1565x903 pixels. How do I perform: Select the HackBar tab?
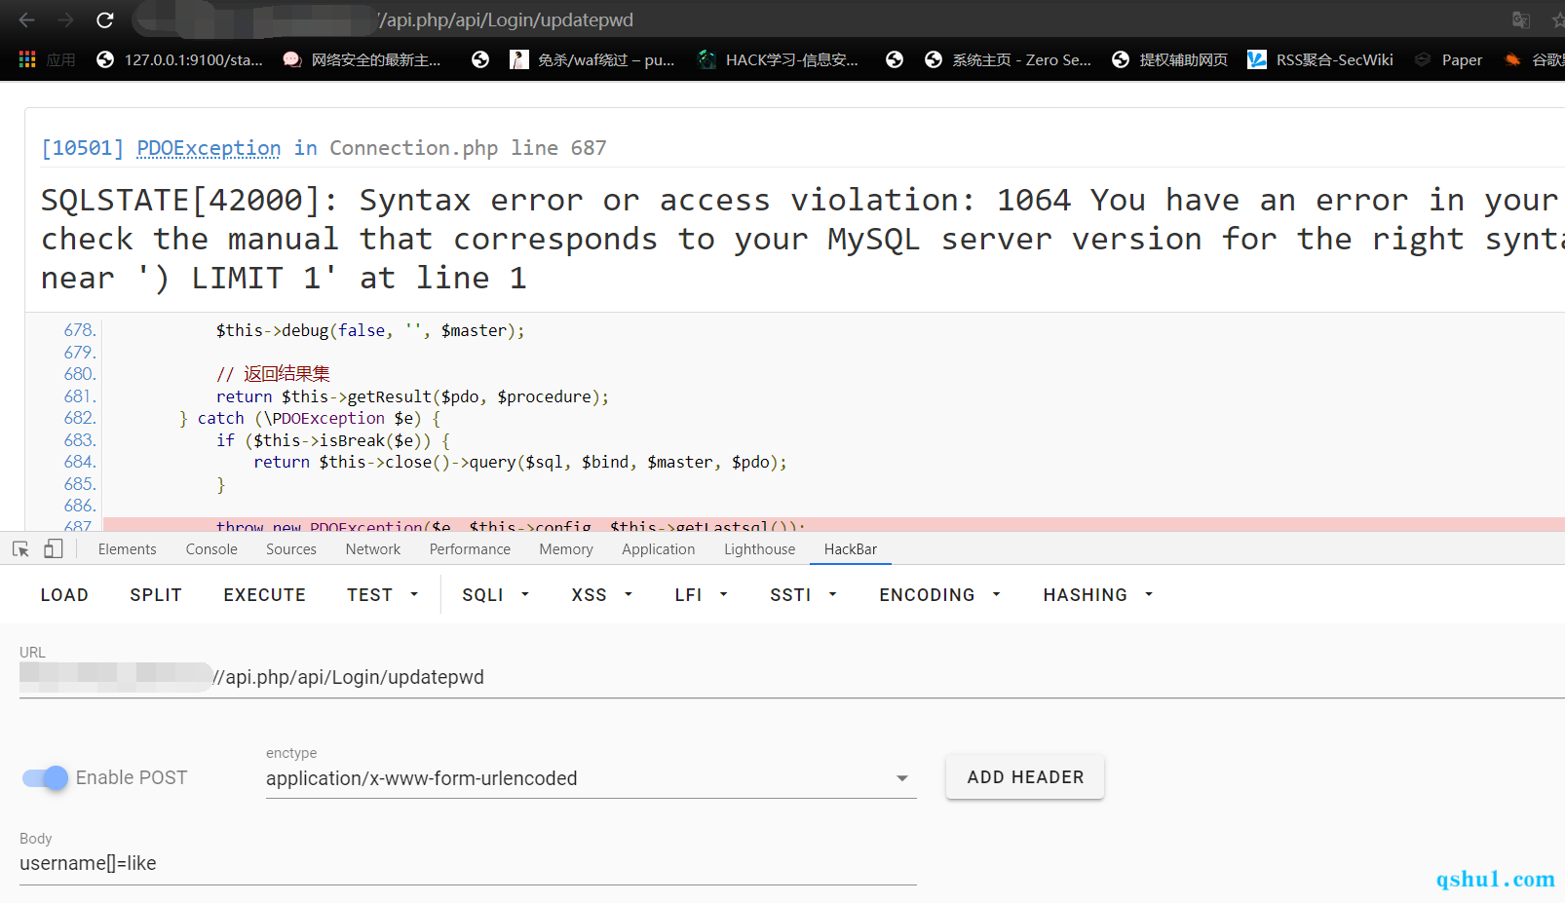(851, 549)
